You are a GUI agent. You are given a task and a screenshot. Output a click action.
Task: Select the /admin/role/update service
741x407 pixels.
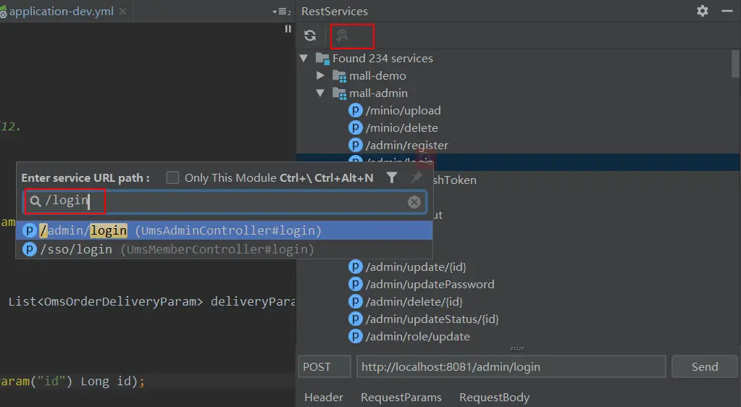pyautogui.click(x=417, y=337)
